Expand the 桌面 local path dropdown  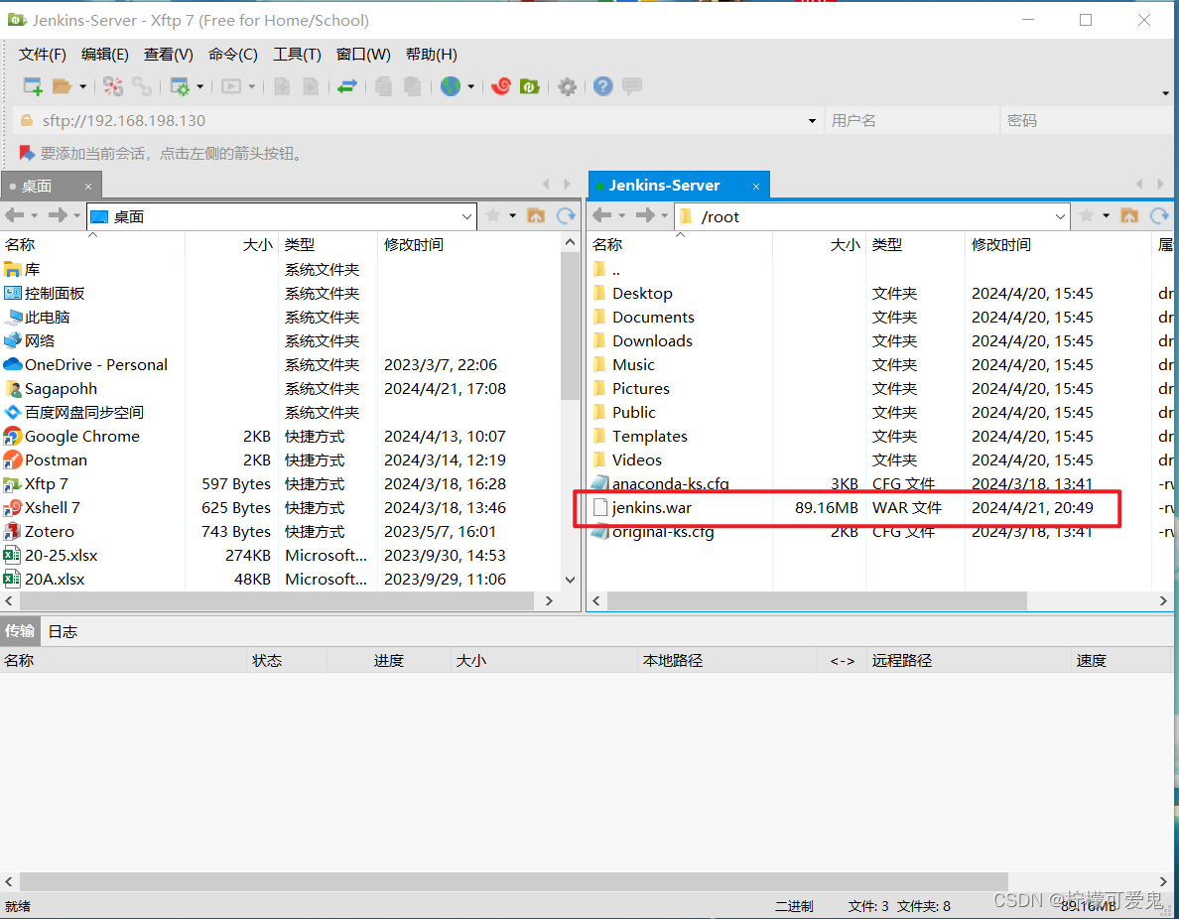[466, 216]
